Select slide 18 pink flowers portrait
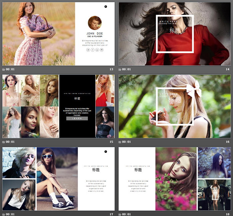Screen dimensions: 233x216 (176, 179)
